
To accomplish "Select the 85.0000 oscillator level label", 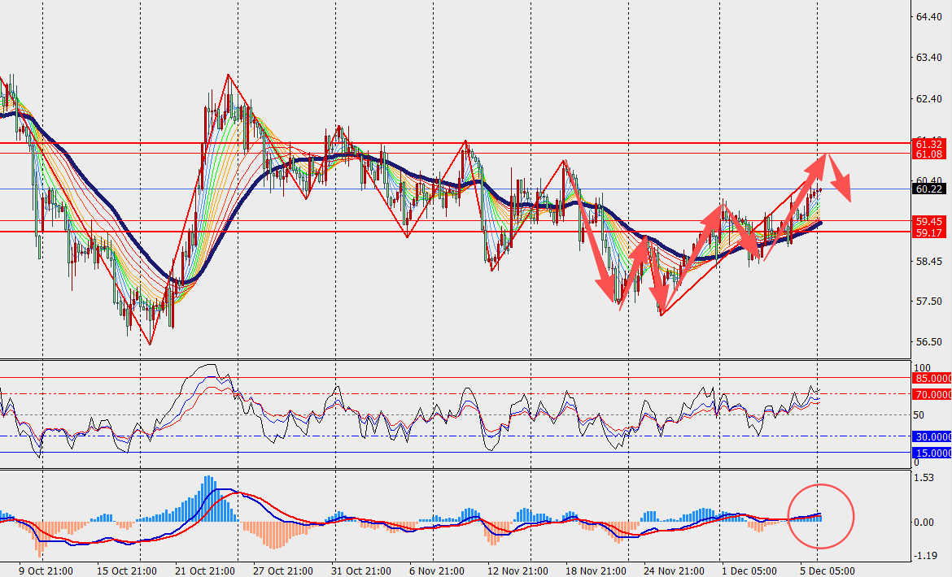I will click(932, 378).
